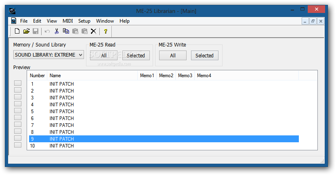Click the document icon beside File menu

click(14, 21)
